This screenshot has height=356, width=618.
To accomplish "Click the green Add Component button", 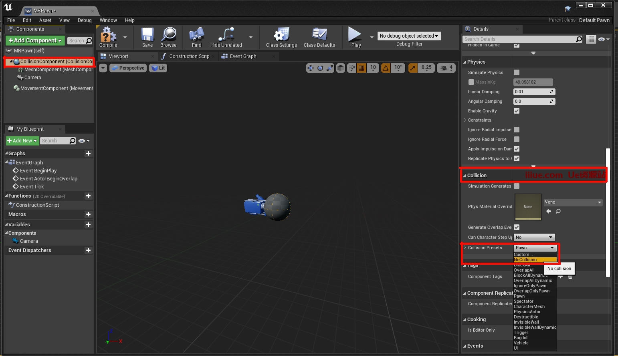I will (x=35, y=40).
